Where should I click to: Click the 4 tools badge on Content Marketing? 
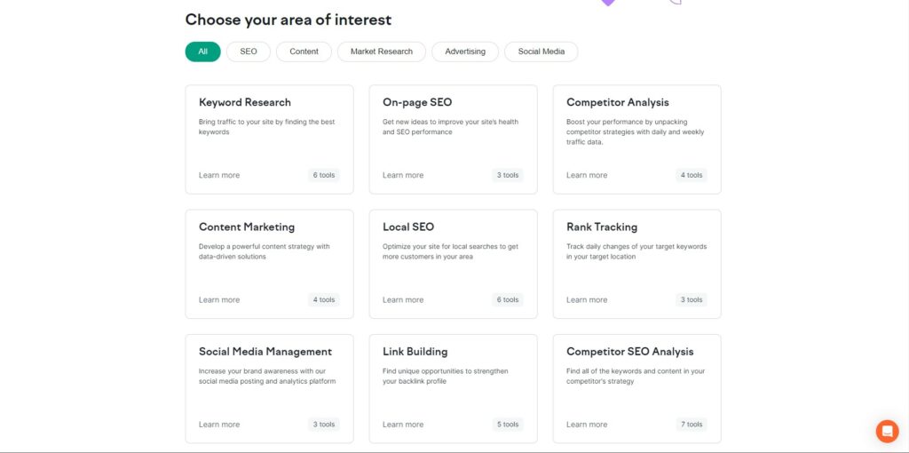click(323, 300)
